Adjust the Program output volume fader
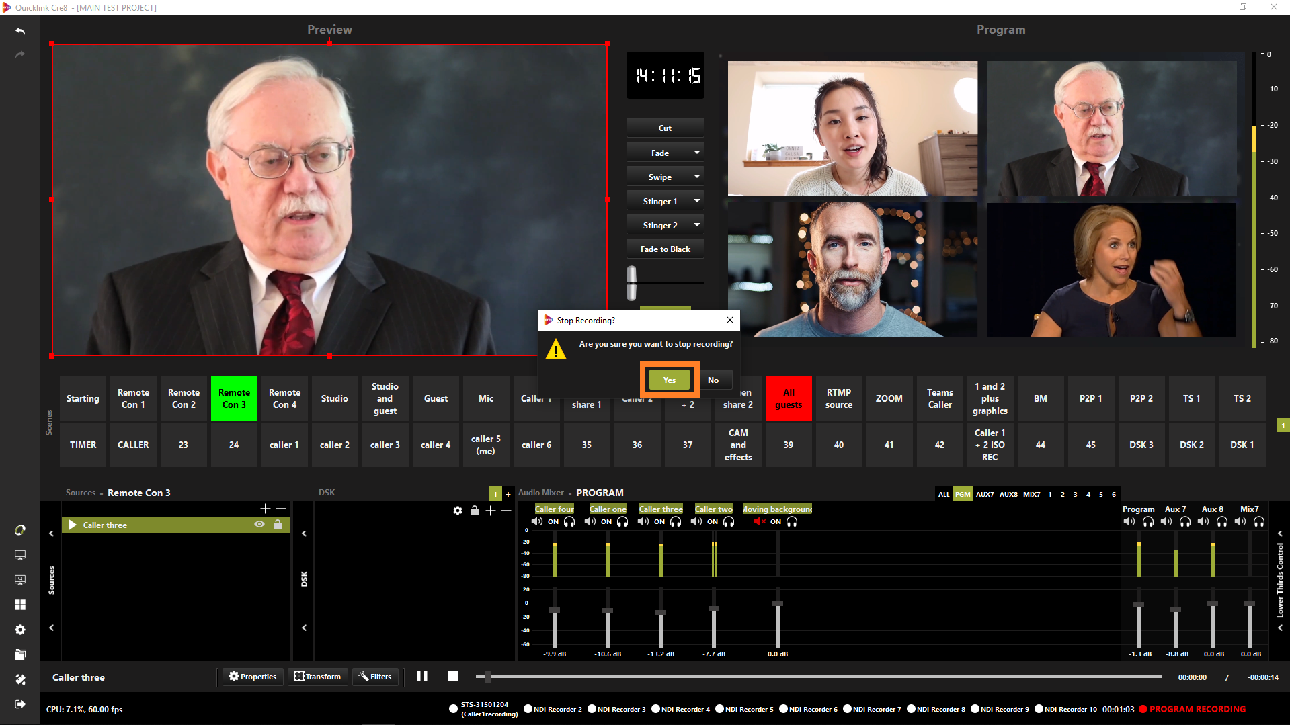Image resolution: width=1290 pixels, height=725 pixels. point(1139,605)
